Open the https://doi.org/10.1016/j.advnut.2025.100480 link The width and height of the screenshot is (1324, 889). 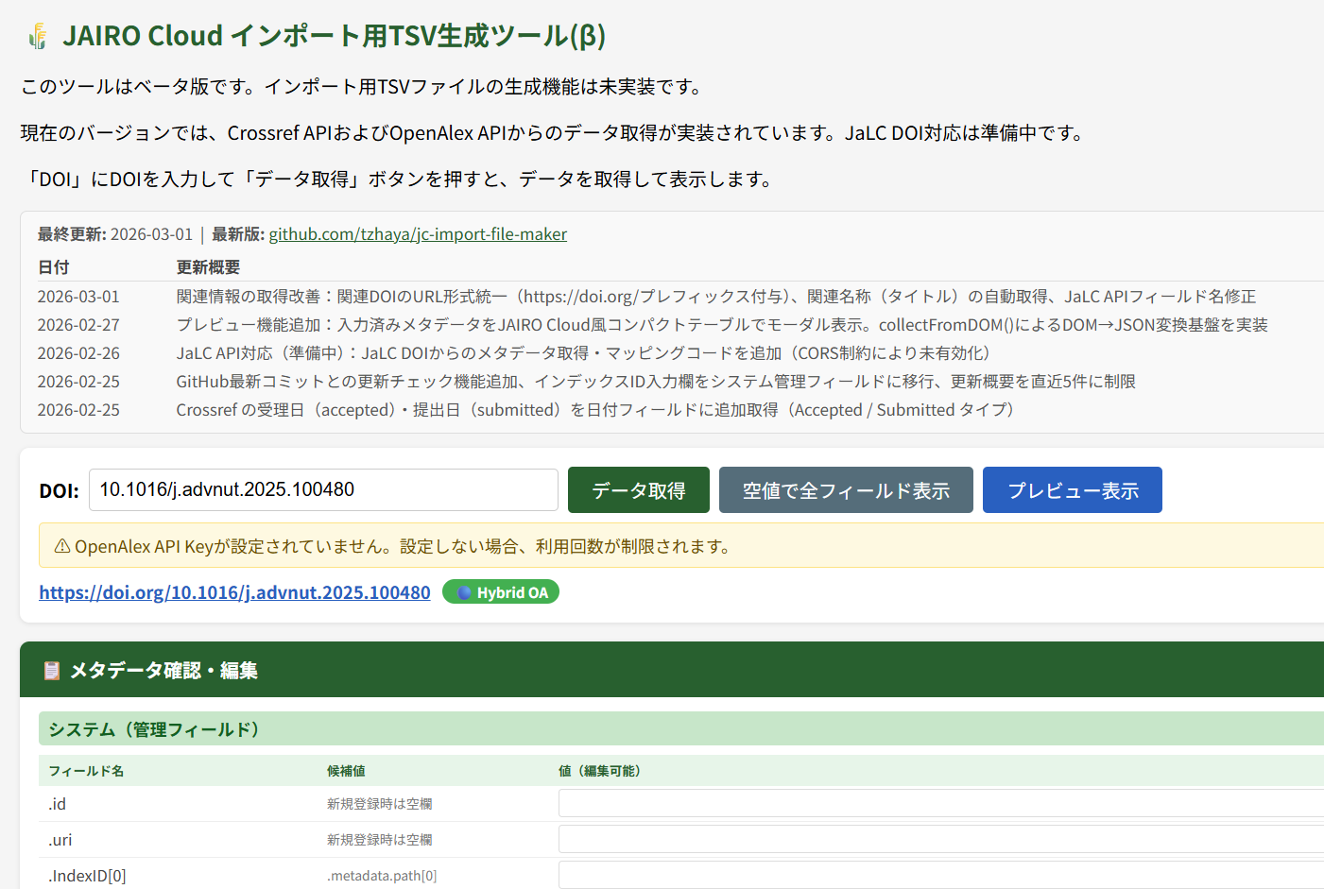(x=234, y=592)
